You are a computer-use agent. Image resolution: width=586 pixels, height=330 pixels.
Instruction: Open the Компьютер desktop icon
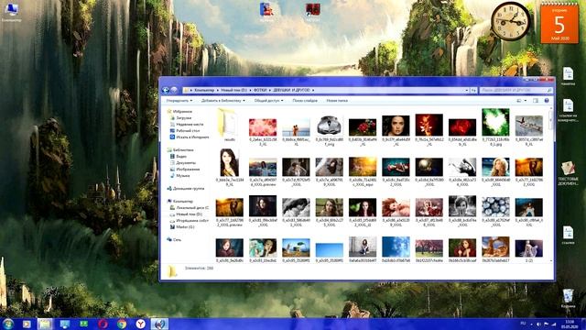(11, 12)
